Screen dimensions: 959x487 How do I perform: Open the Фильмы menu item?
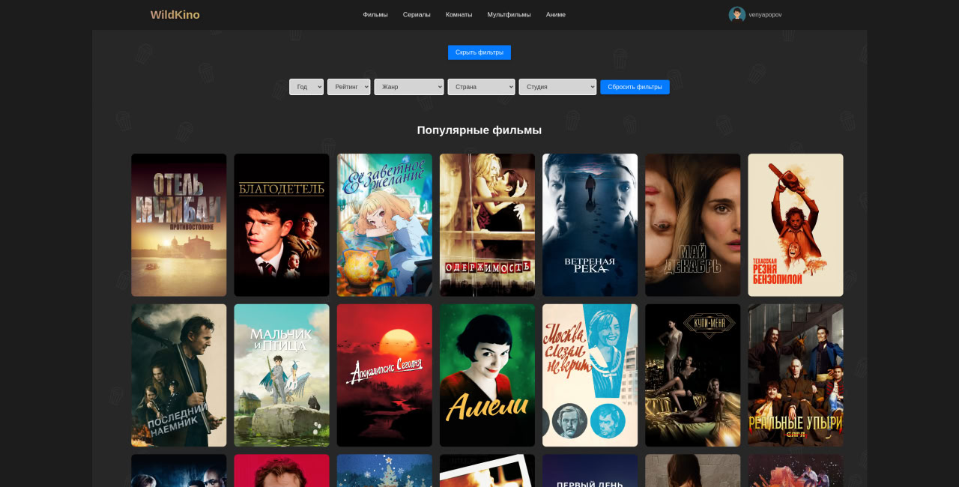click(375, 14)
